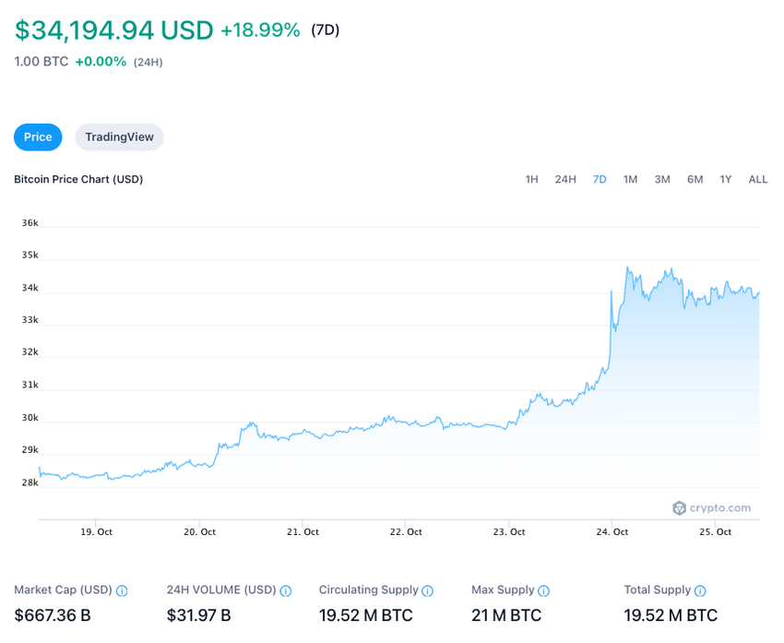Select the 1H time range

pyautogui.click(x=531, y=179)
